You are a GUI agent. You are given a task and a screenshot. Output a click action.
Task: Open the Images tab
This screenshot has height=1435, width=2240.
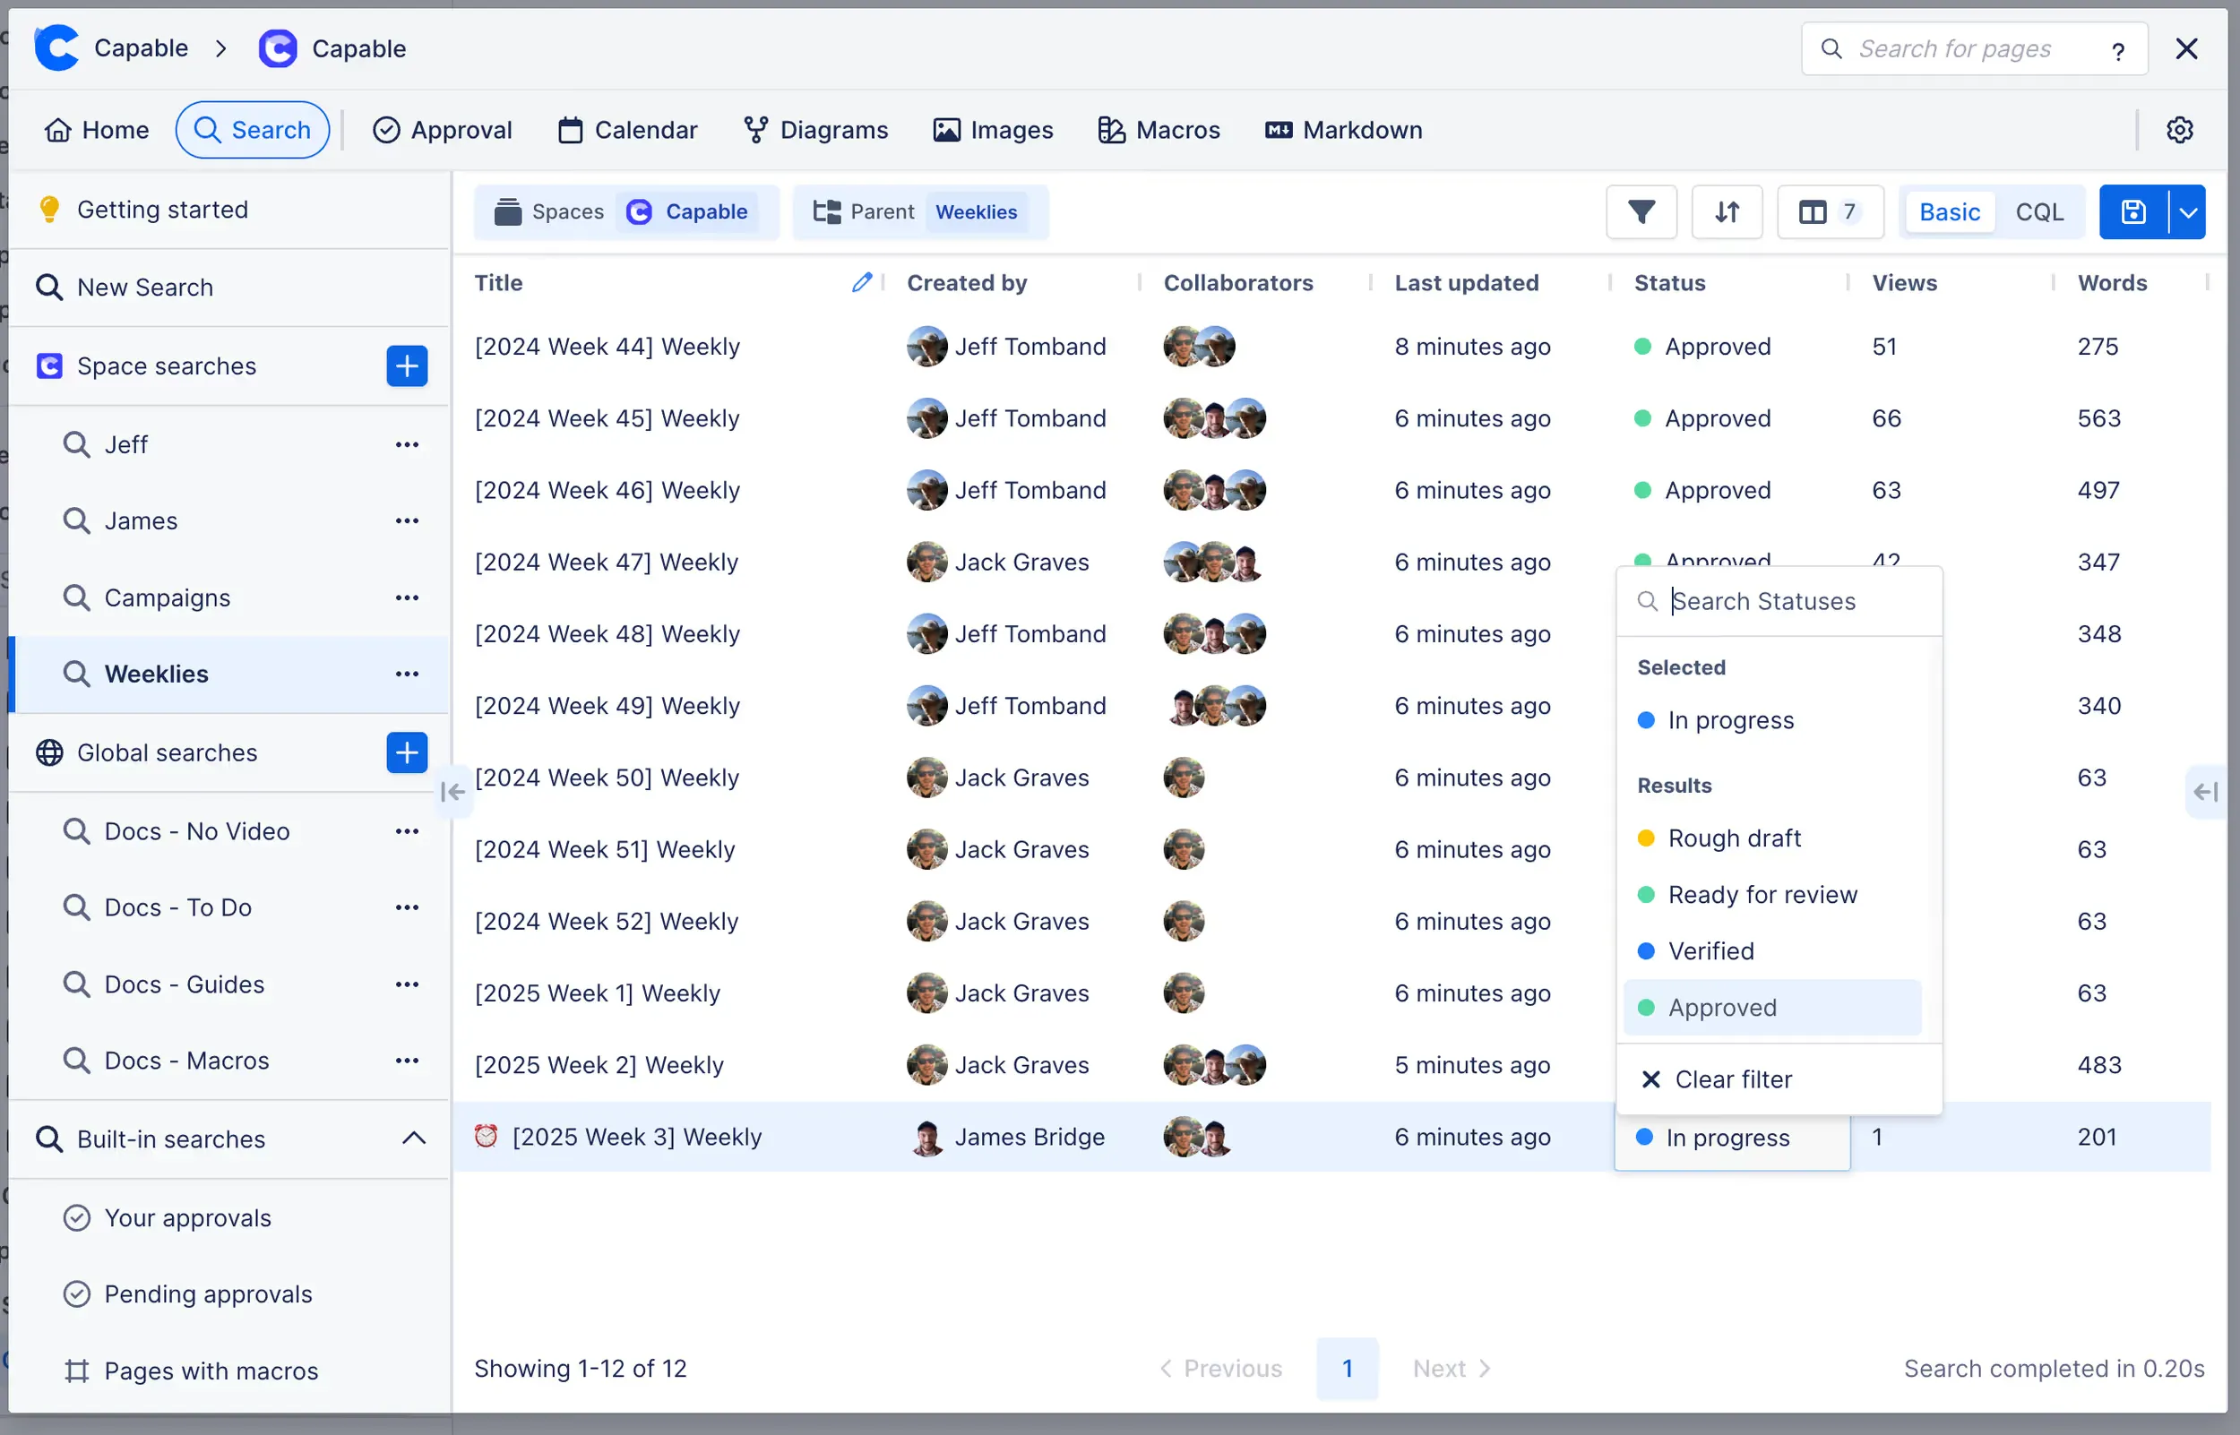pyautogui.click(x=994, y=131)
